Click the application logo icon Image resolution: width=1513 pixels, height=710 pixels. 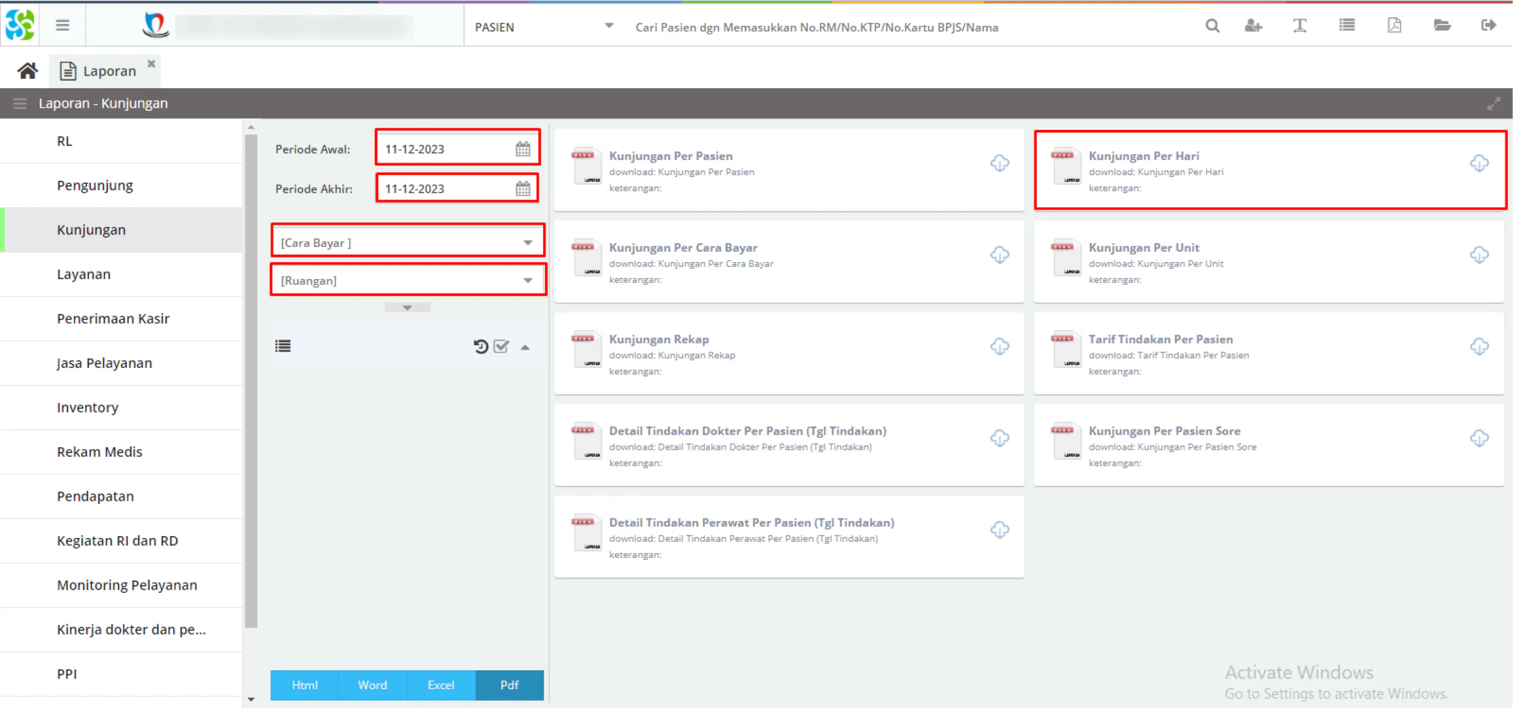click(x=20, y=25)
